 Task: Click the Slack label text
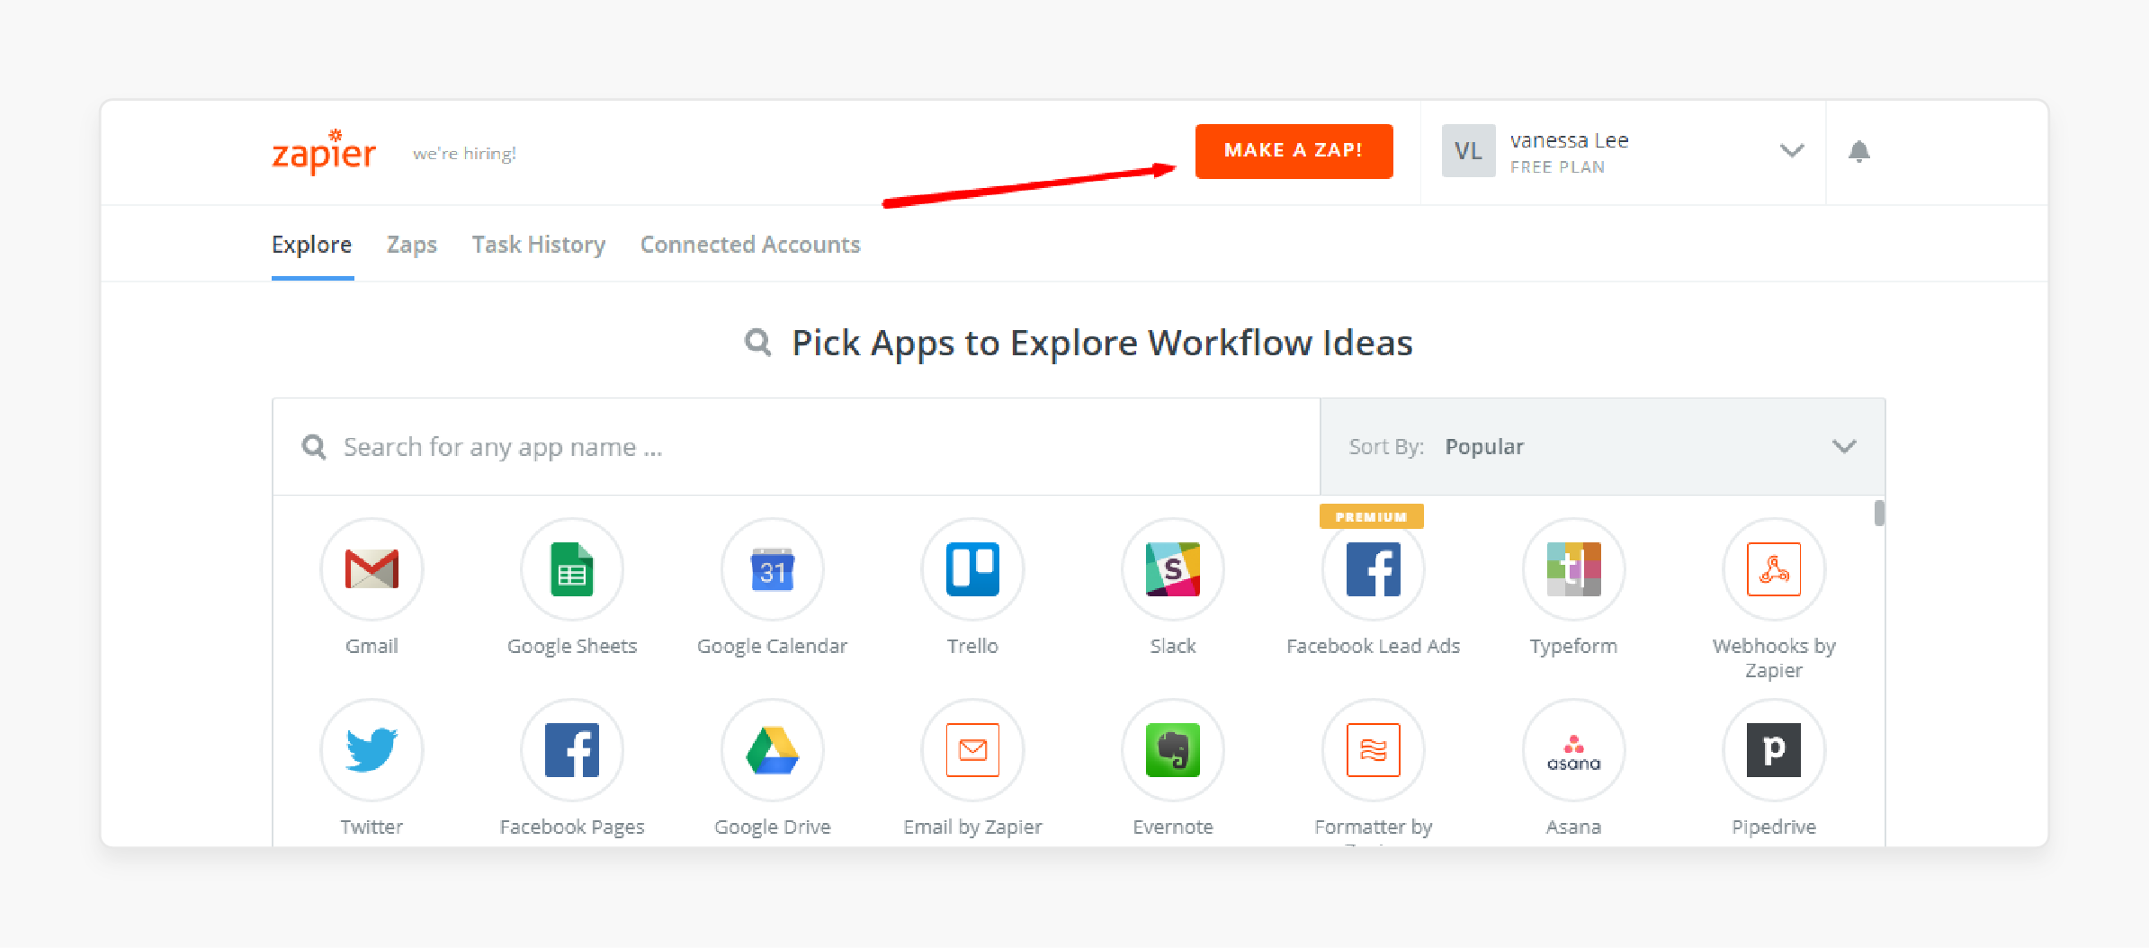coord(1173,646)
